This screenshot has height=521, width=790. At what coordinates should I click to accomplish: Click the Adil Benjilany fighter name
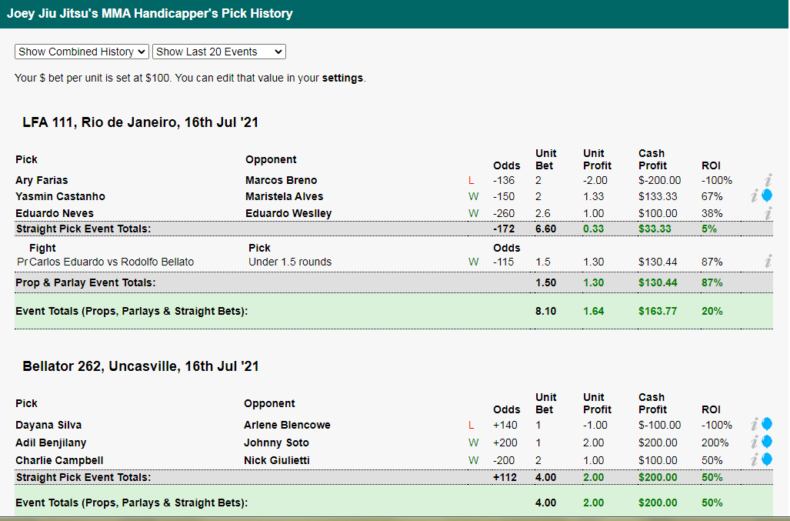point(51,443)
